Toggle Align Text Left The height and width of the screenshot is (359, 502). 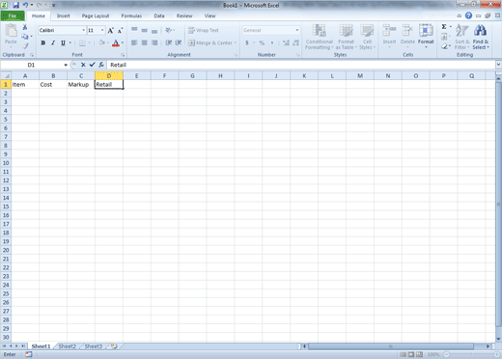pyautogui.click(x=134, y=42)
